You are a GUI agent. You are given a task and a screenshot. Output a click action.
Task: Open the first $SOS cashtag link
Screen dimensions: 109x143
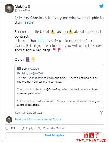29,23
